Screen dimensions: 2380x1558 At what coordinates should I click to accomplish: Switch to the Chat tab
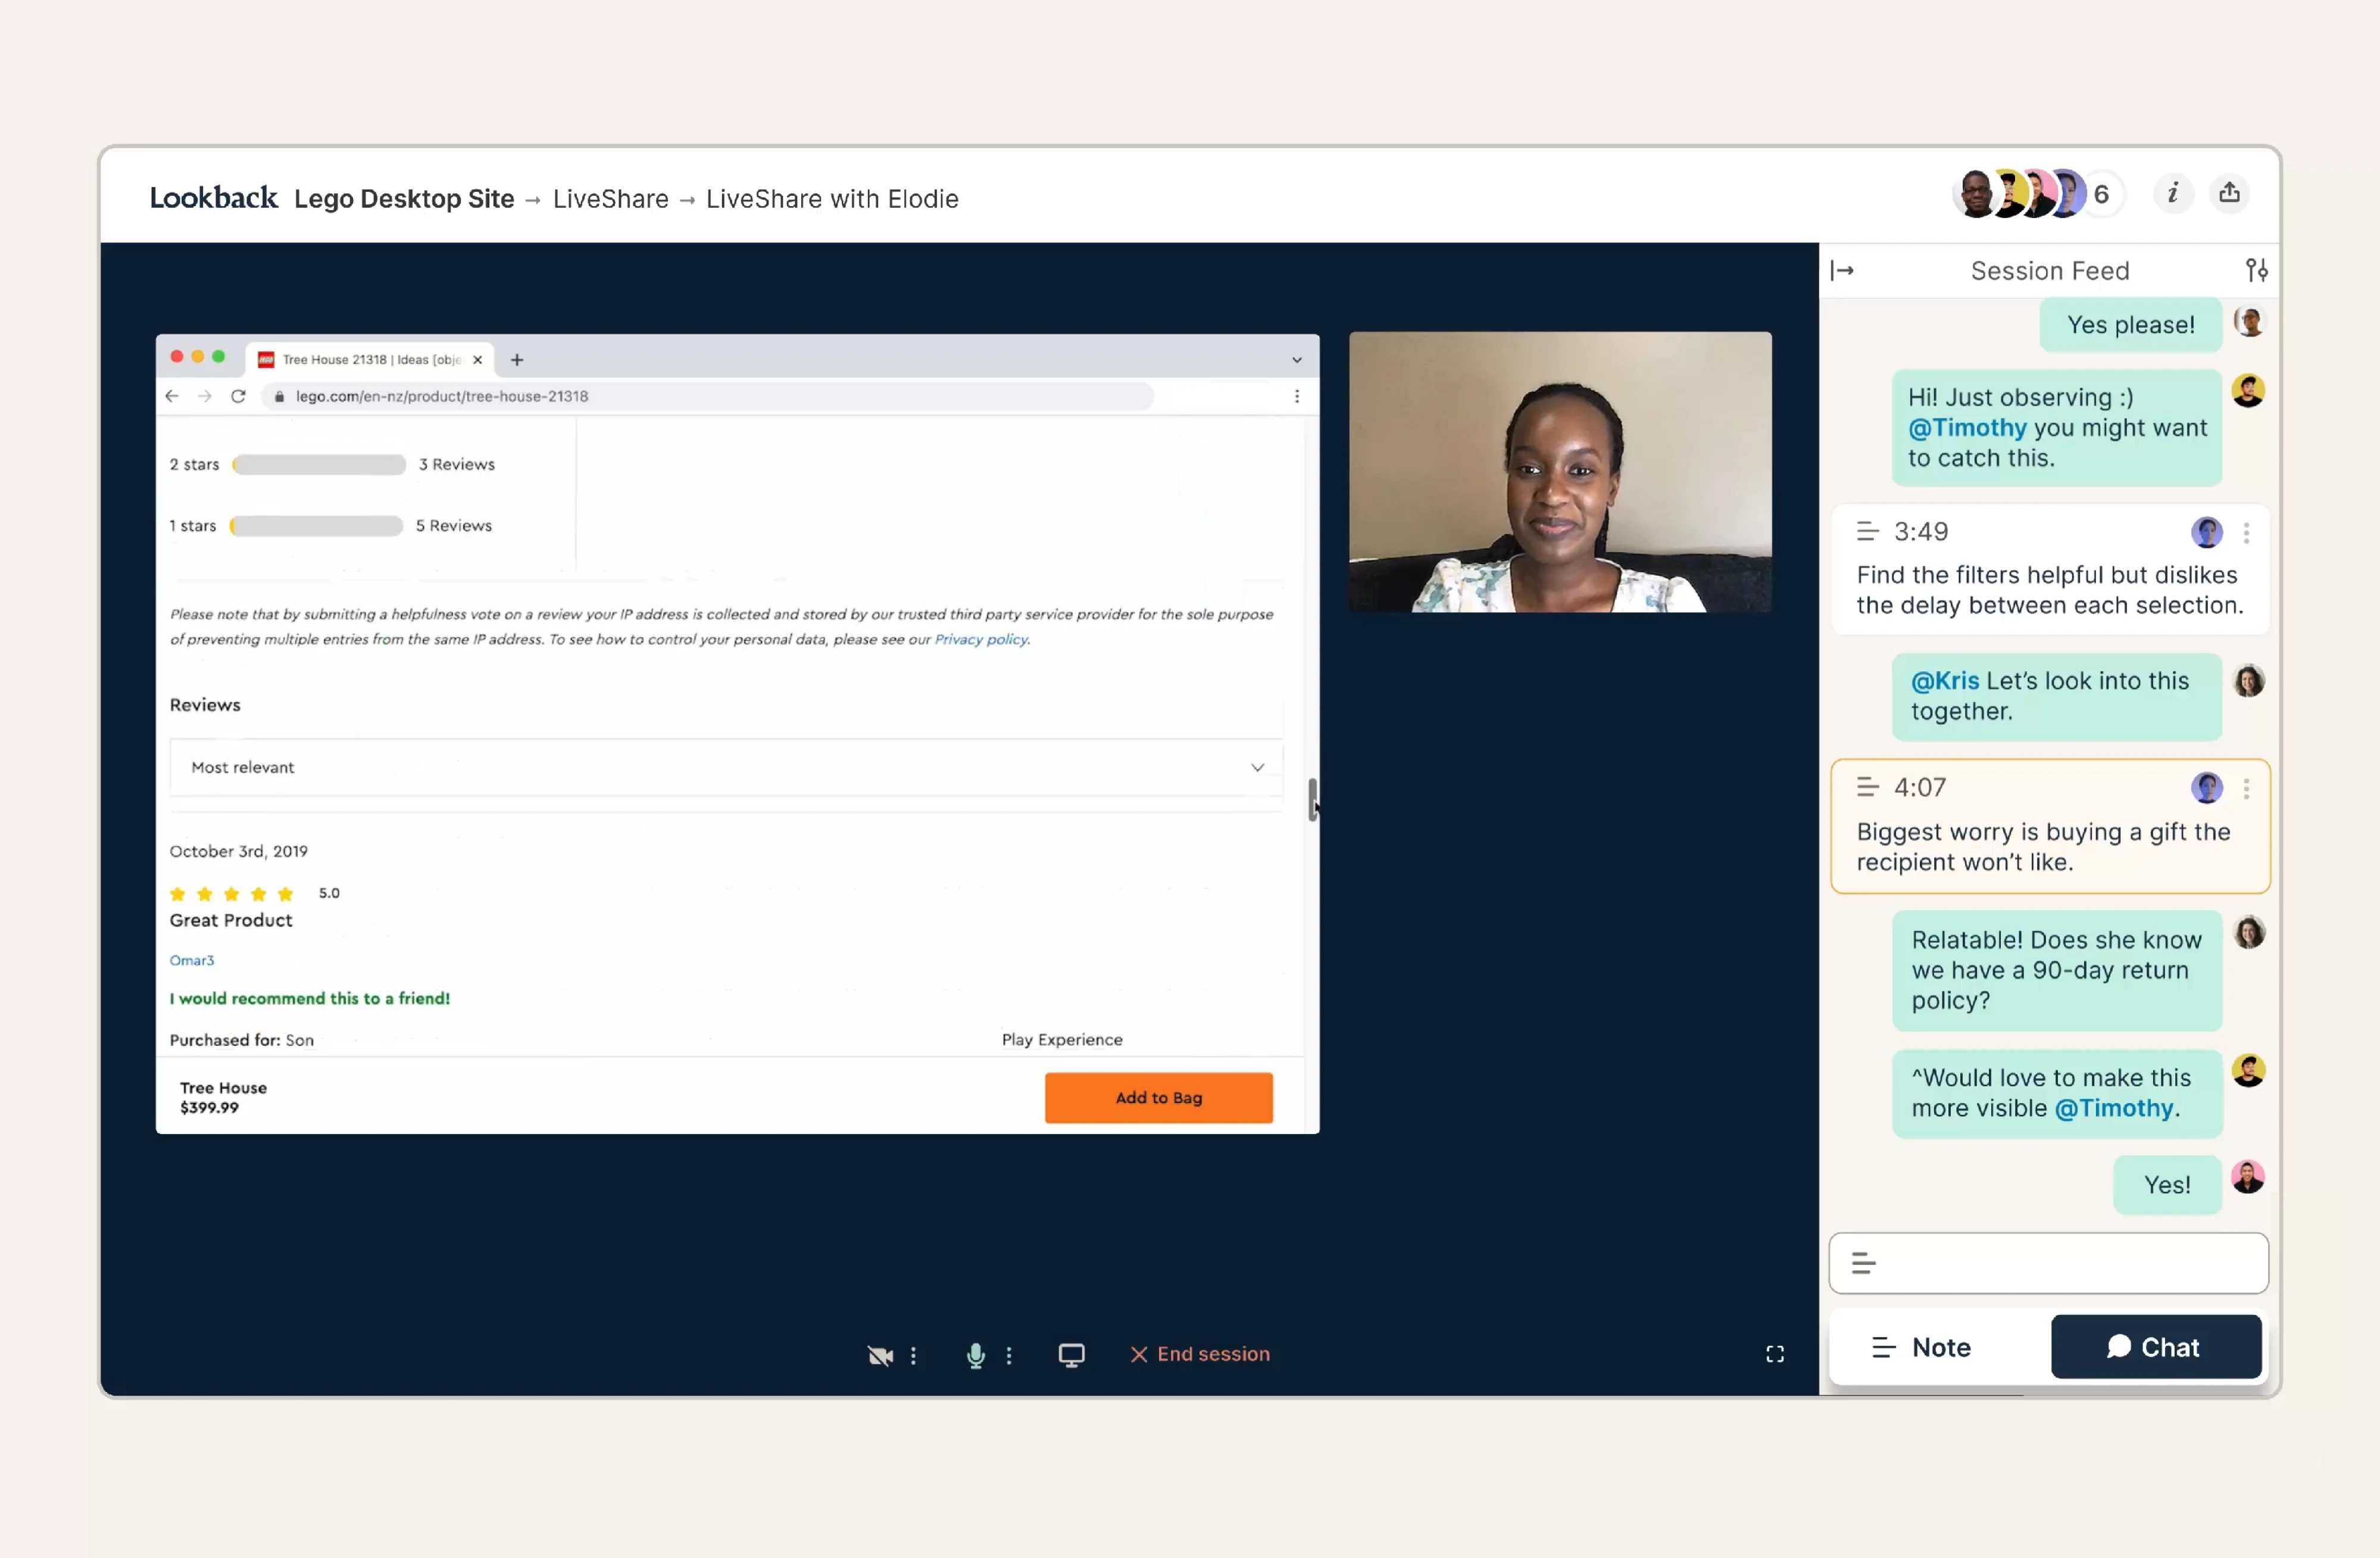click(2156, 1347)
